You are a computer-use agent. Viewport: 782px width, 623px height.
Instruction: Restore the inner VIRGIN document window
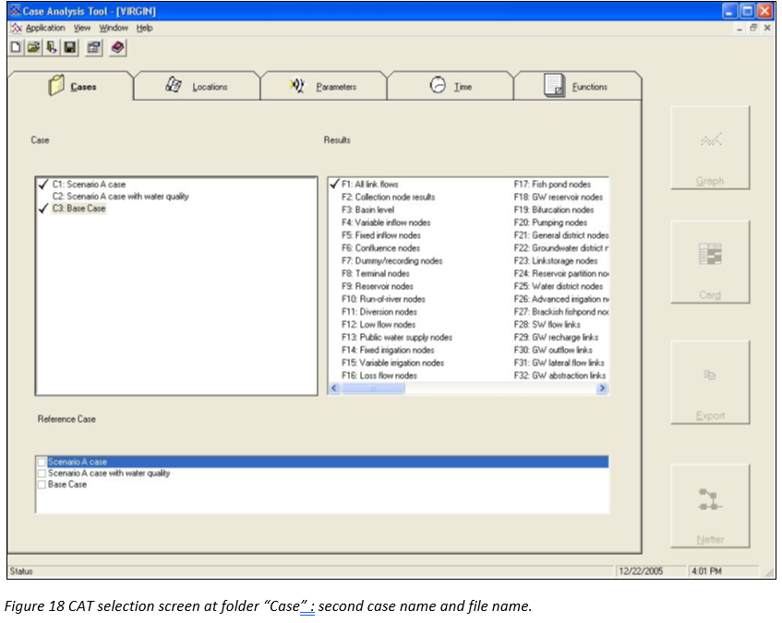753,28
